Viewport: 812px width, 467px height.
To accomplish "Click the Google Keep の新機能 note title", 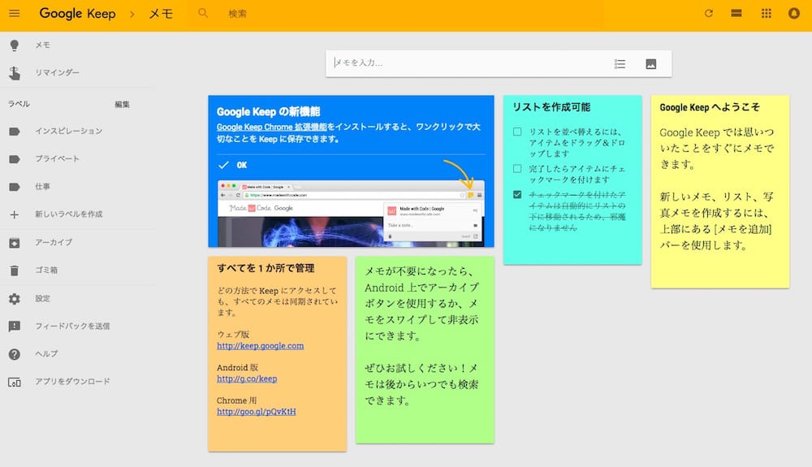I will [x=268, y=112].
